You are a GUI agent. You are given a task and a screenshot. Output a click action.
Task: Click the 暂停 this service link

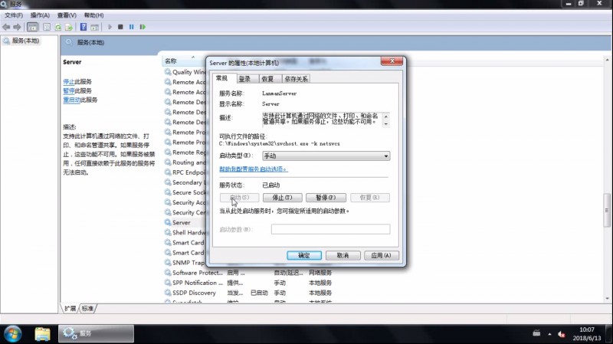tap(68, 90)
